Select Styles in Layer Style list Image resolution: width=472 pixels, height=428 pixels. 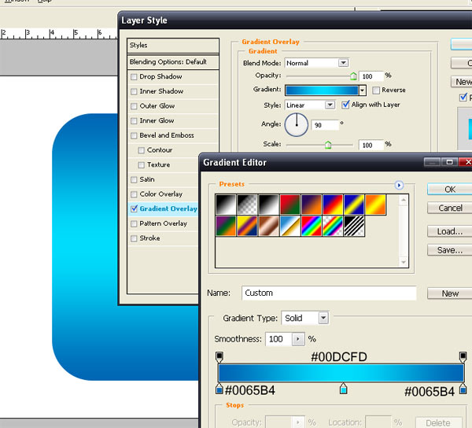pos(173,46)
